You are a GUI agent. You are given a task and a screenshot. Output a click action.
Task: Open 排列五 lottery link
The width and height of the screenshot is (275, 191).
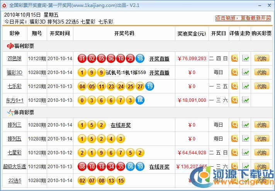(15, 139)
